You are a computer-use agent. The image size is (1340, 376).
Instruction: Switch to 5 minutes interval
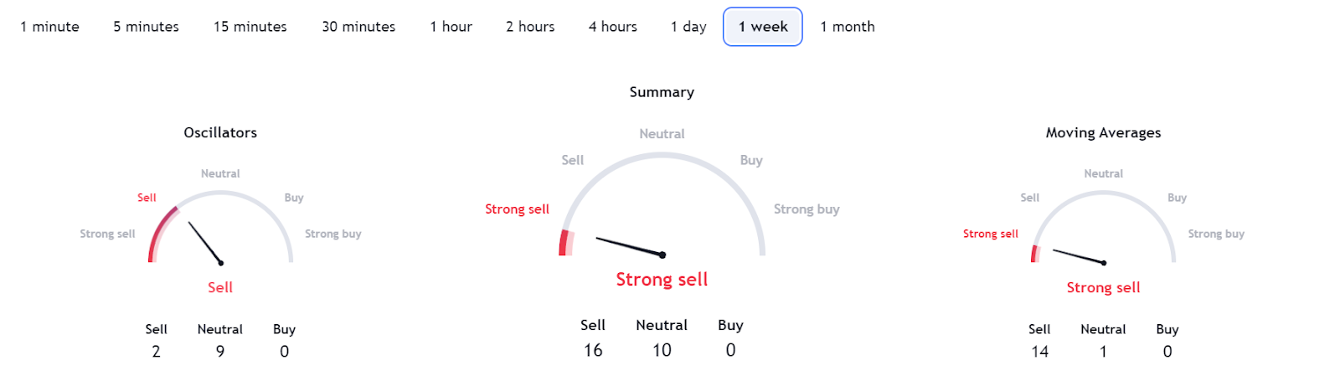coord(146,27)
